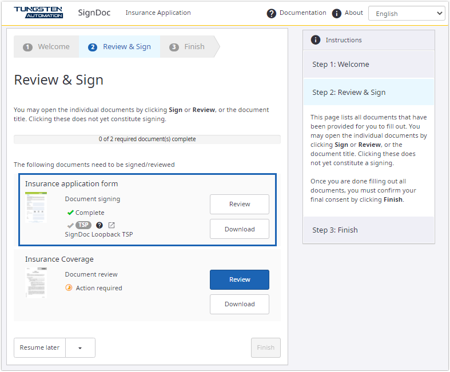The width and height of the screenshot is (450, 372).
Task: Open the English language dropdown
Action: click(407, 14)
